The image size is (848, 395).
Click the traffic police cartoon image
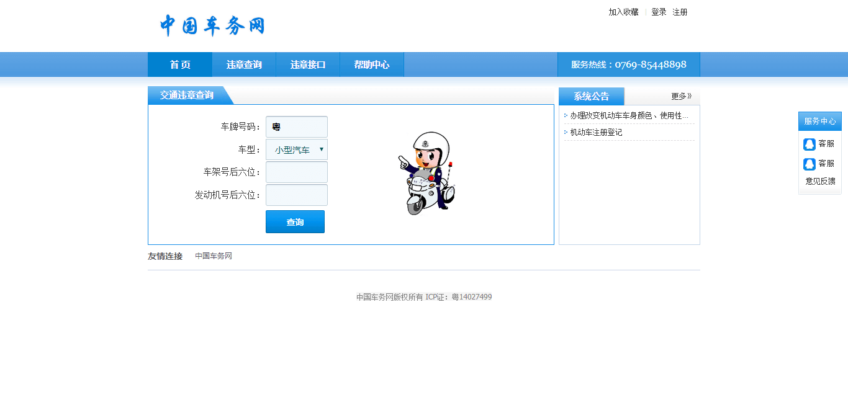click(x=428, y=174)
